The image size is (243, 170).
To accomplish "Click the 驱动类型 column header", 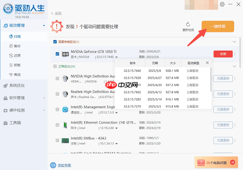I will [194, 63].
